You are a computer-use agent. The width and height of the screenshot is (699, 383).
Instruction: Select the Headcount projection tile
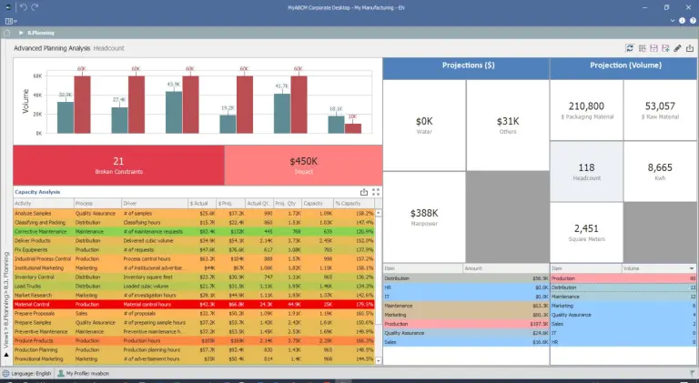[x=586, y=172]
